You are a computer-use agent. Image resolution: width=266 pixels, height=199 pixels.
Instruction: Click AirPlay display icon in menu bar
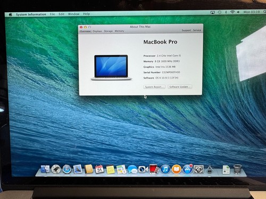coord(212,12)
